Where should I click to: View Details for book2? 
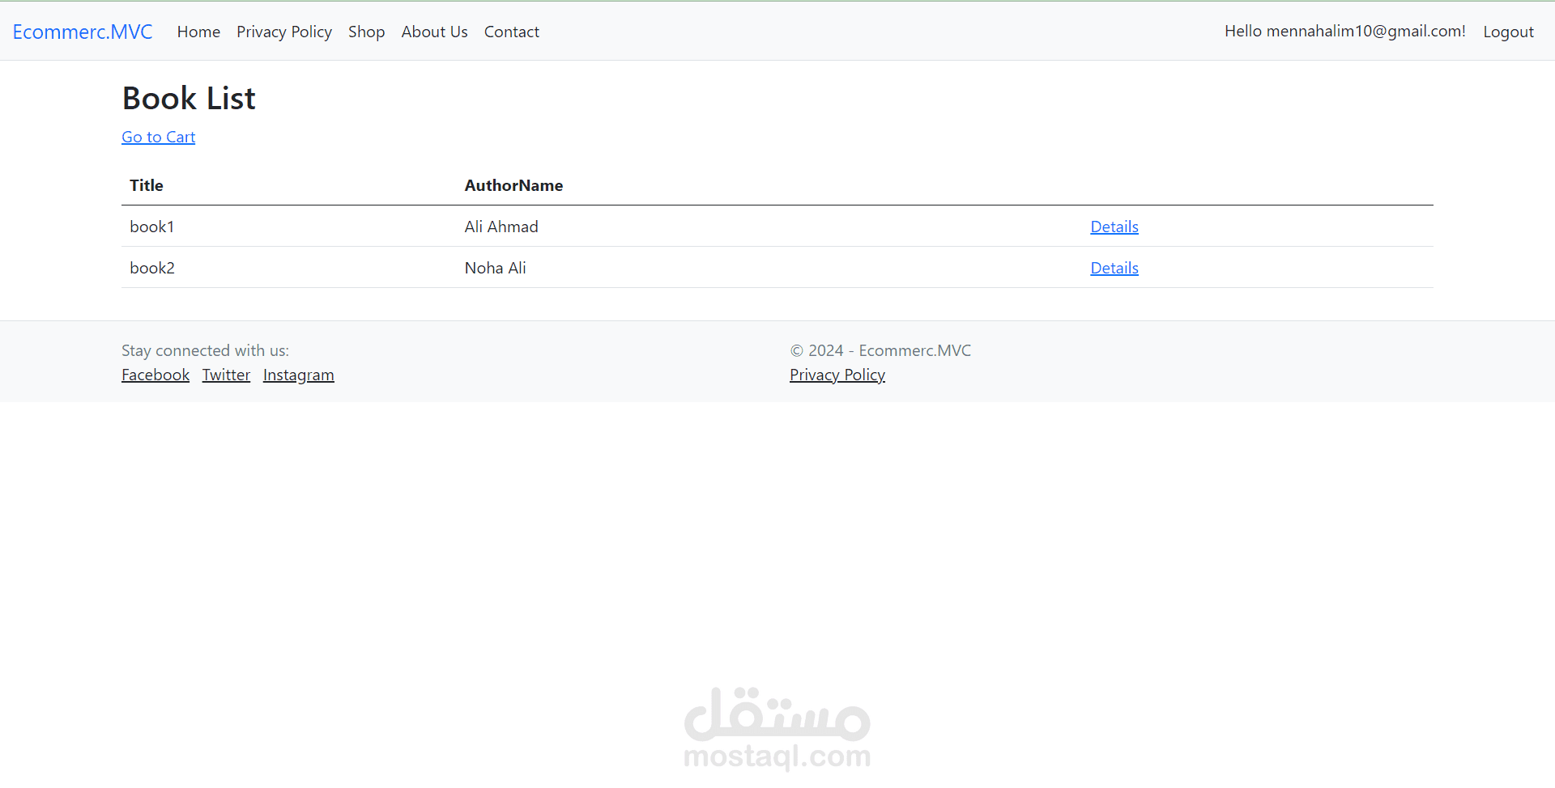tap(1114, 268)
